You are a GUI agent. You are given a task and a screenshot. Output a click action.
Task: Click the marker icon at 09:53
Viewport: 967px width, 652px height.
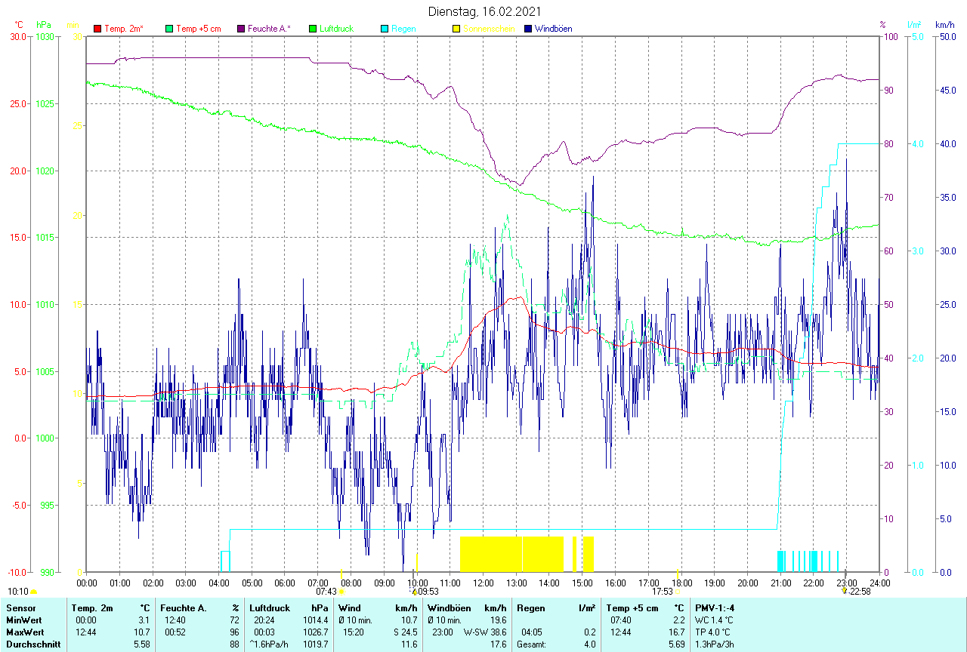[414, 592]
